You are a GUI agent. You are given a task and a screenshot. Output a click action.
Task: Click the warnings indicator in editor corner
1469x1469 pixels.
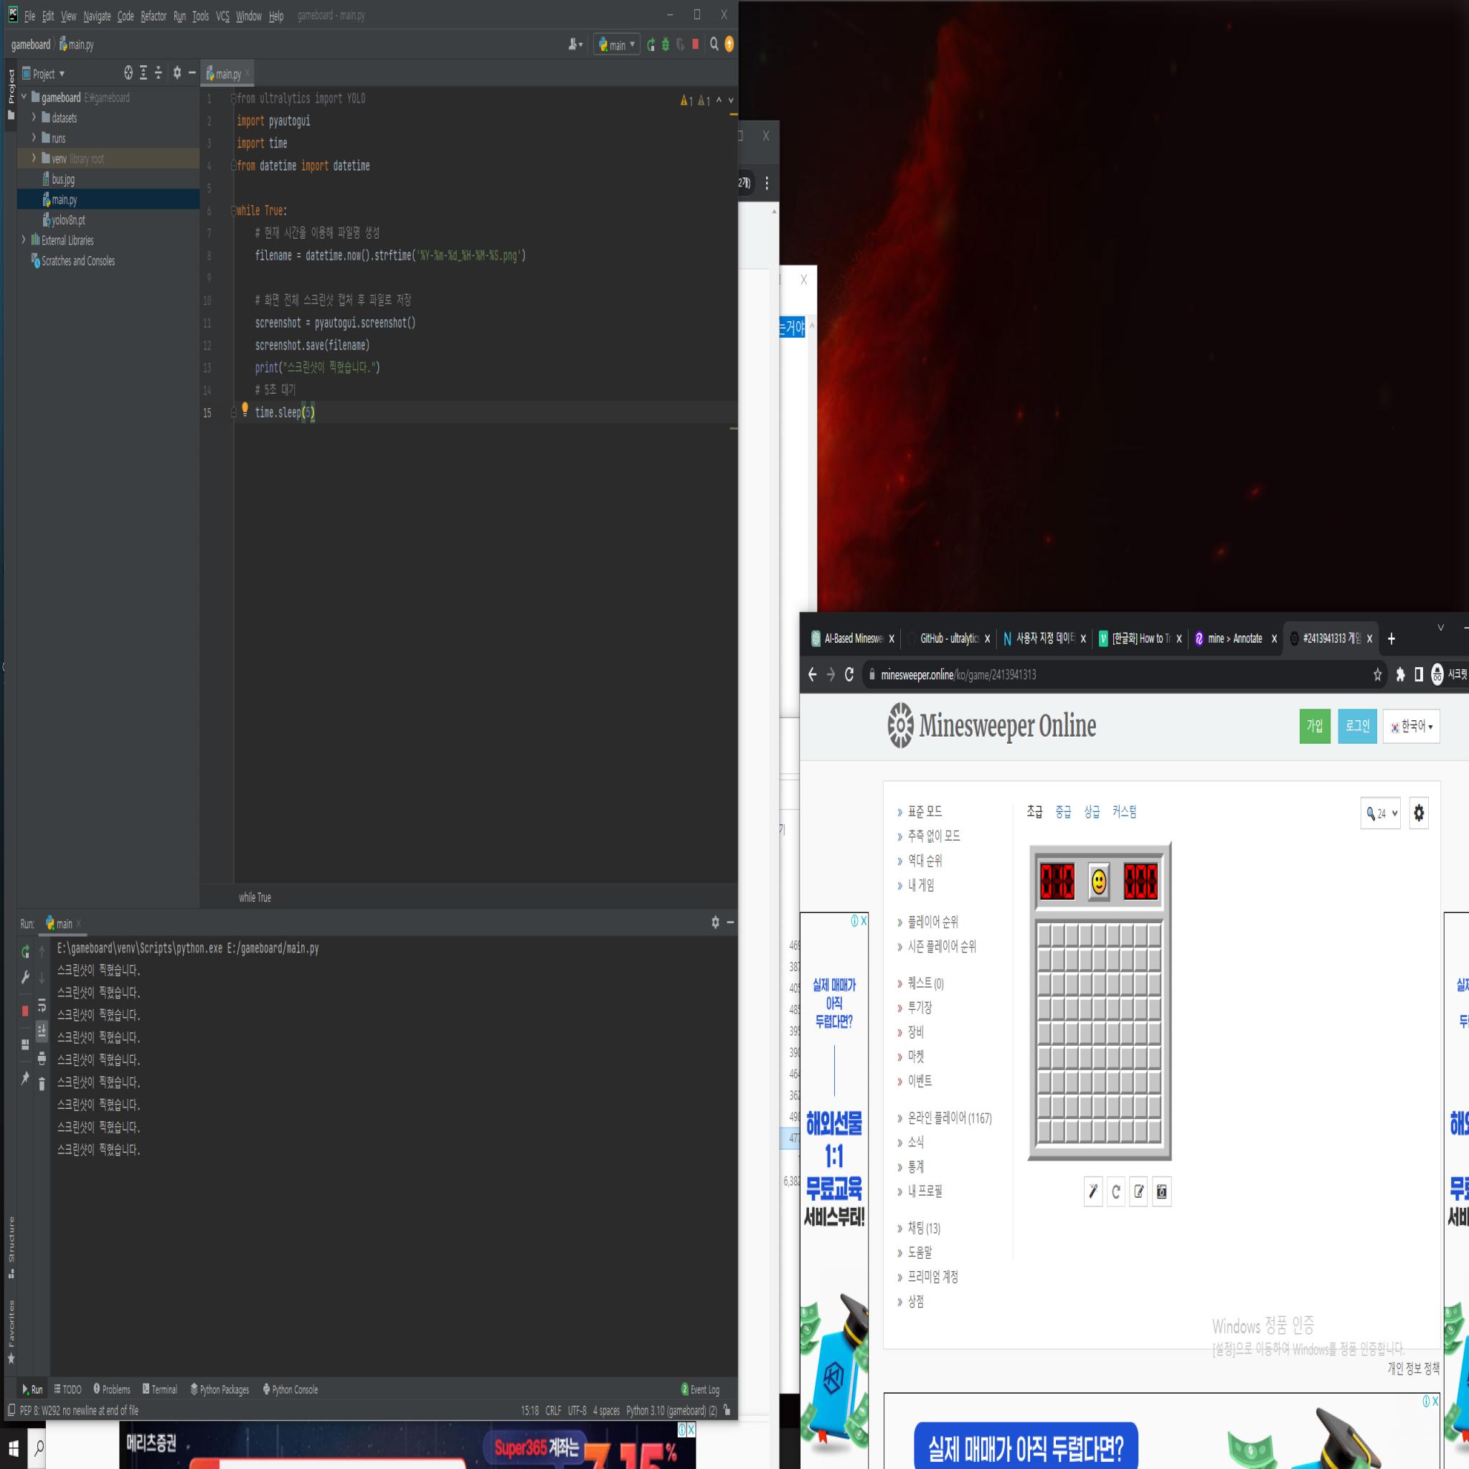tap(696, 100)
